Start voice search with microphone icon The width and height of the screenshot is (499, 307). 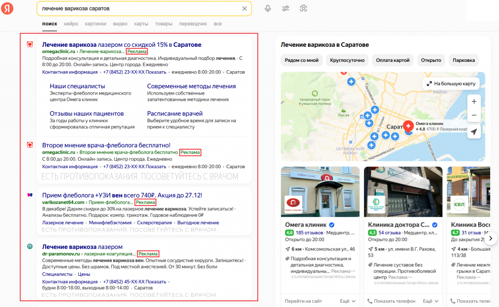(x=268, y=9)
